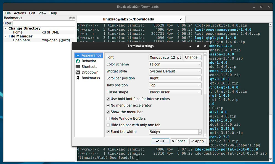Screen dimensions: 275x164
Task: Open the Cursor shape BlockCursor dropdown
Action: pos(175,92)
